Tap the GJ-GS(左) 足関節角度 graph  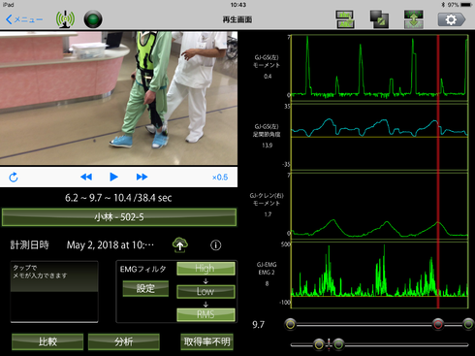pos(379,137)
